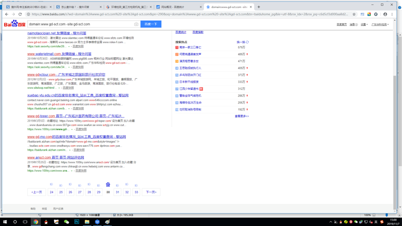Open 'www.waterjetmall.com 友情链接' result
This screenshot has height=226, width=402.
tap(59, 54)
